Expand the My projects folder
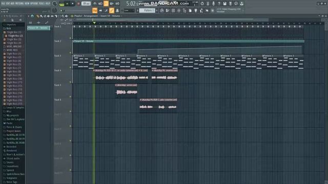The width and height of the screenshot is (328, 184). pyautogui.click(x=12, y=116)
